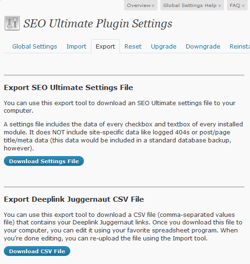Screen dimensions: 250x264
Task: Switch to the Downgrade tab
Action: 203,47
